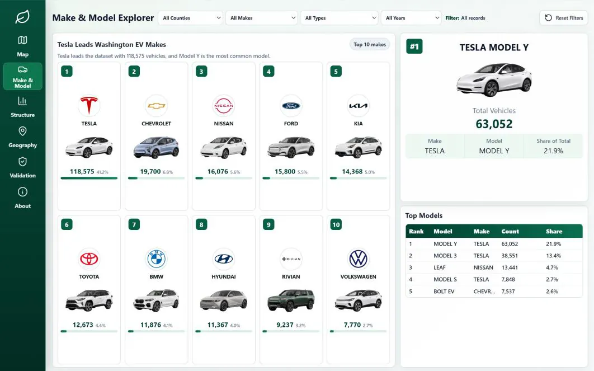Click the Rivian green SUV image
594x371 pixels.
291,300
